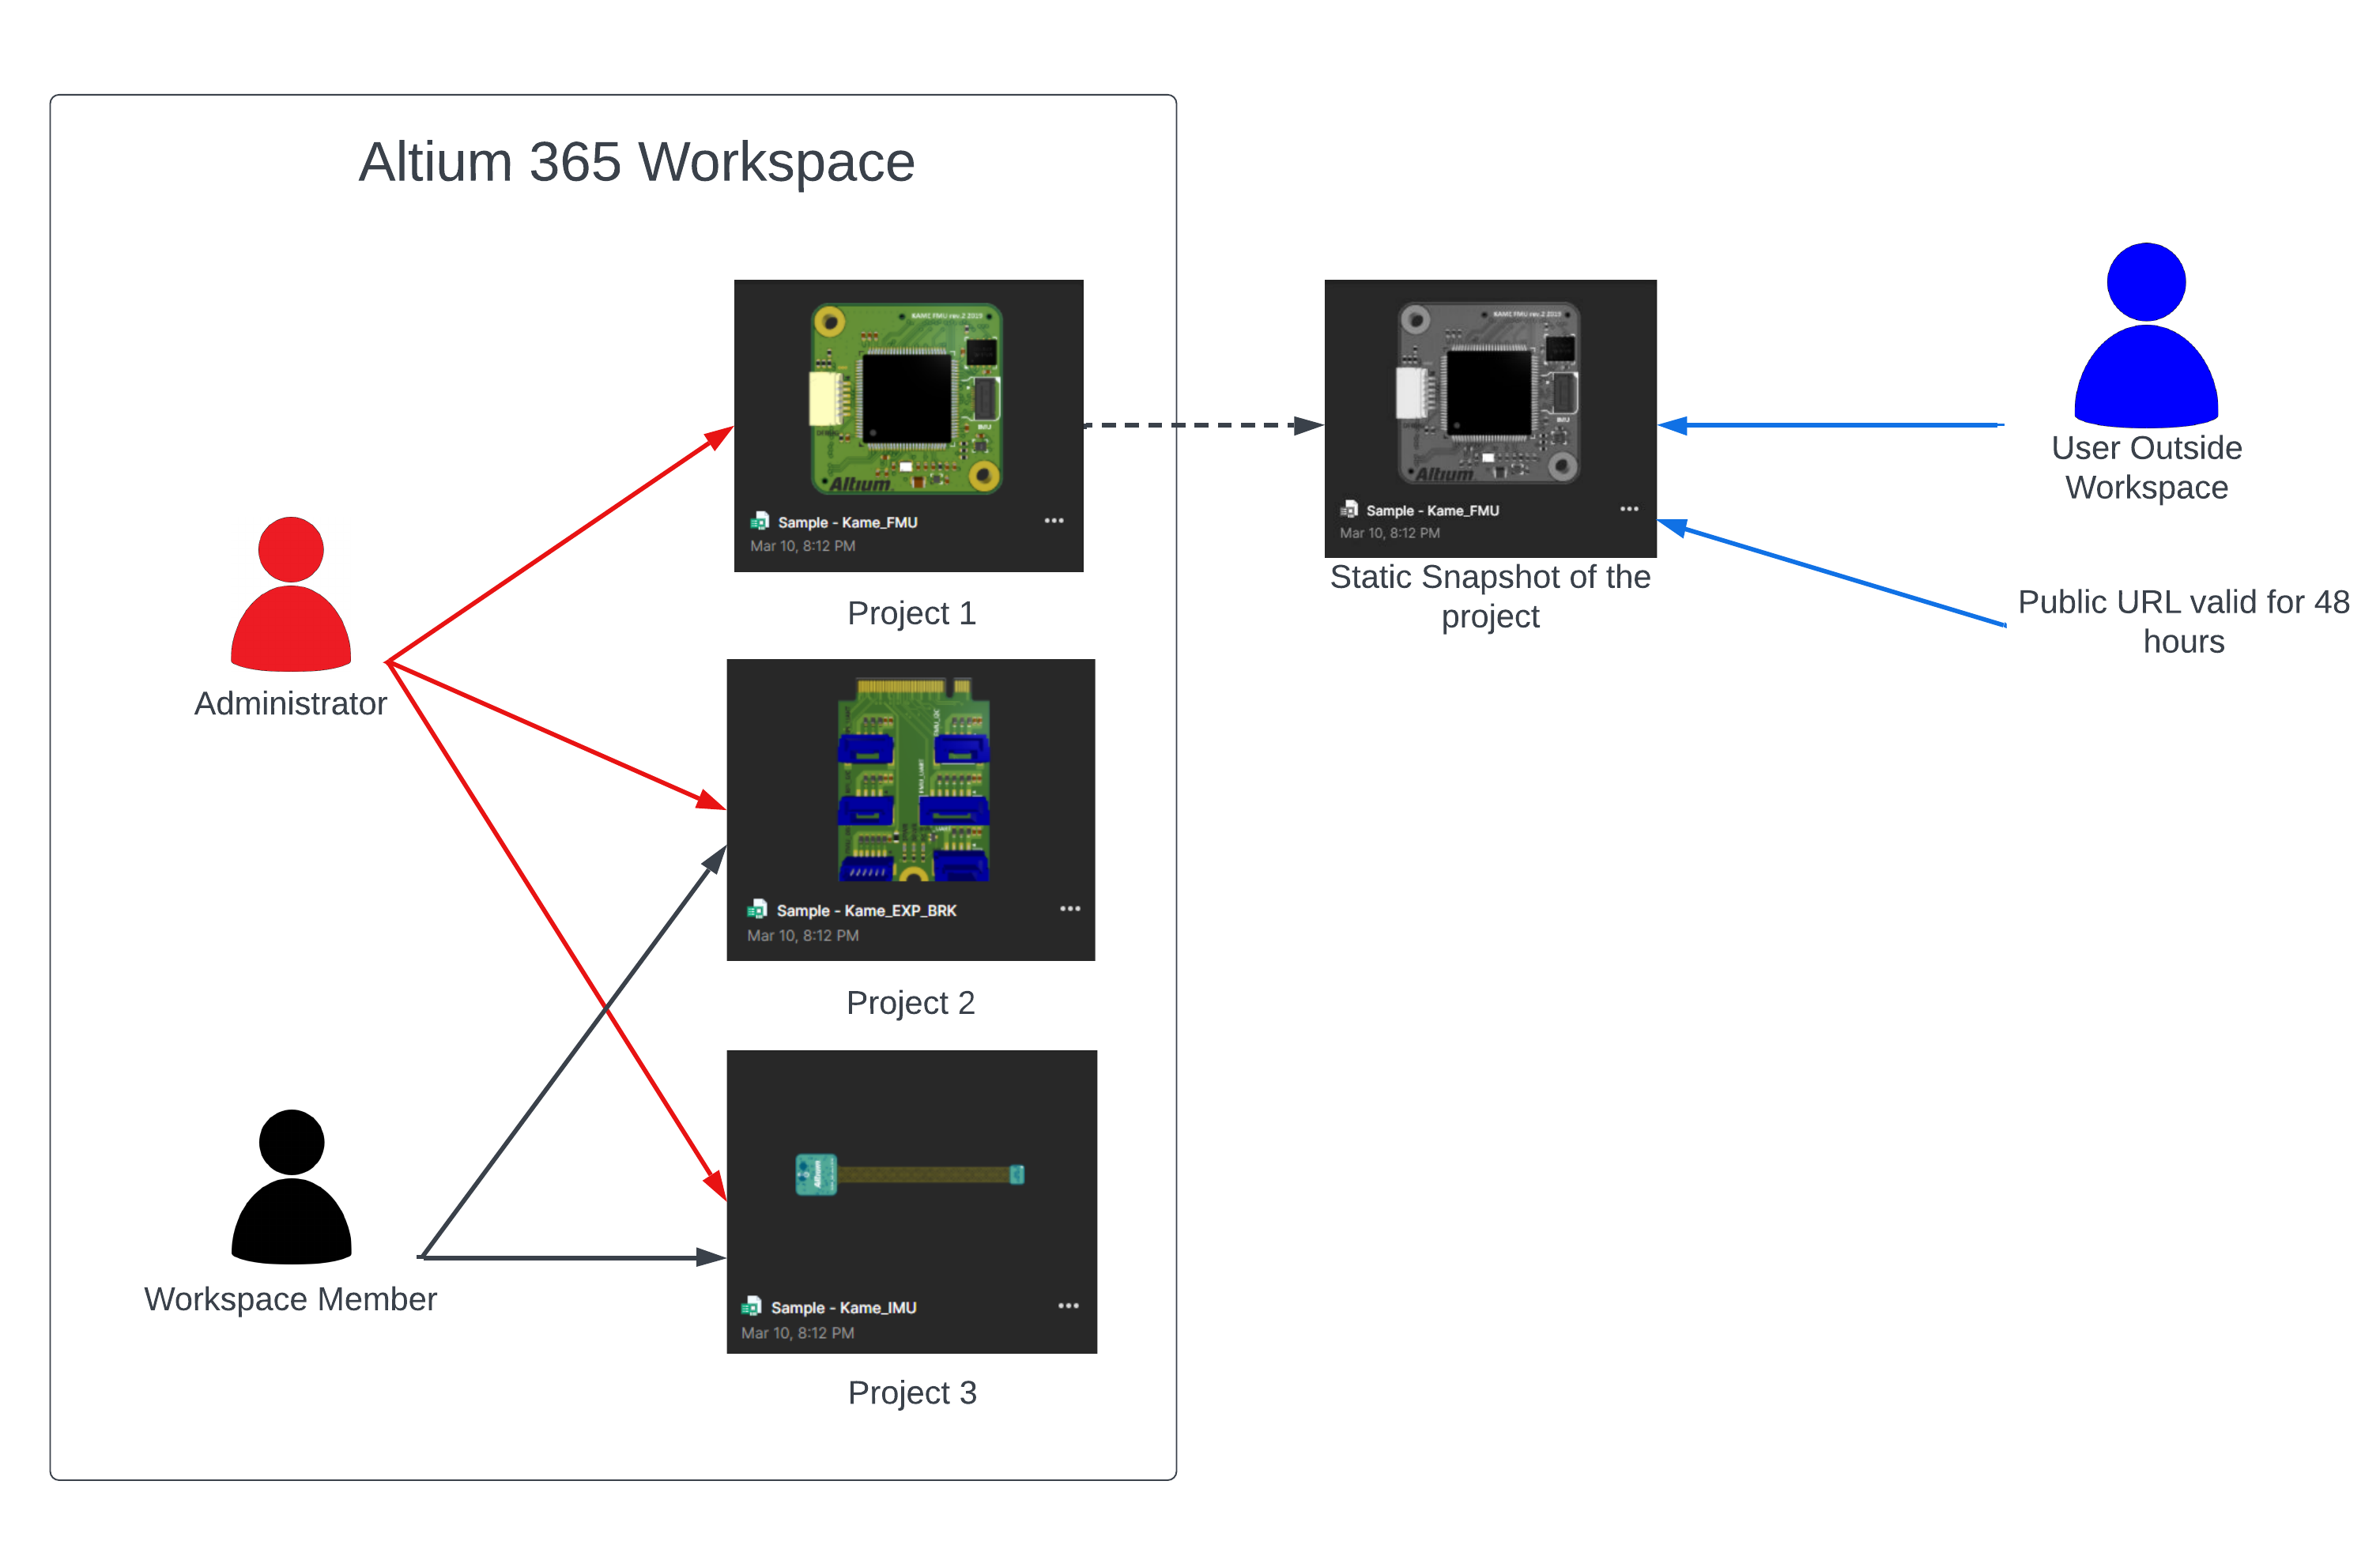Open three-dot menu on static snapshot card

pyautogui.click(x=1629, y=508)
